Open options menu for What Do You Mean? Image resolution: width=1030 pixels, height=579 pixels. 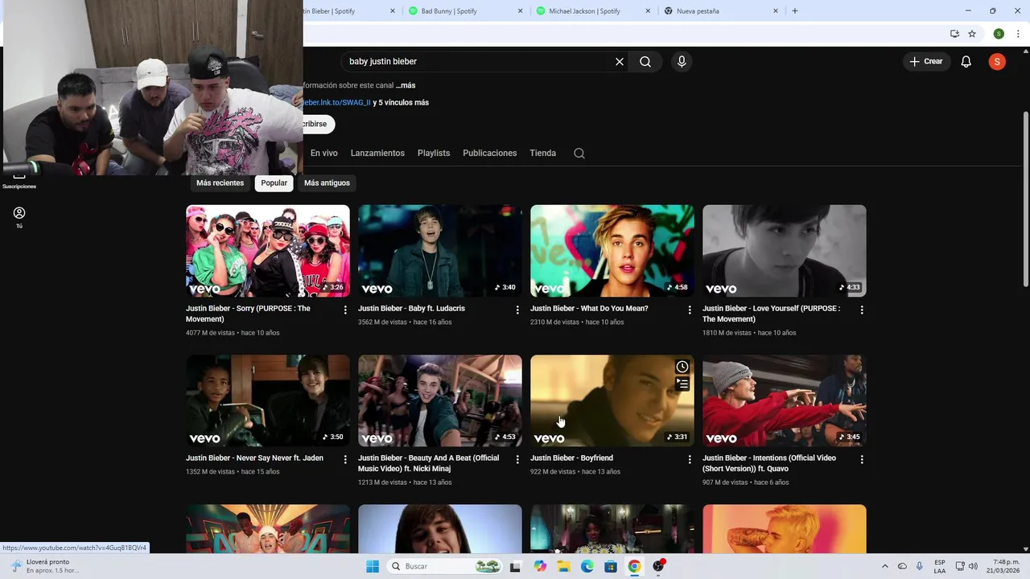690,310
